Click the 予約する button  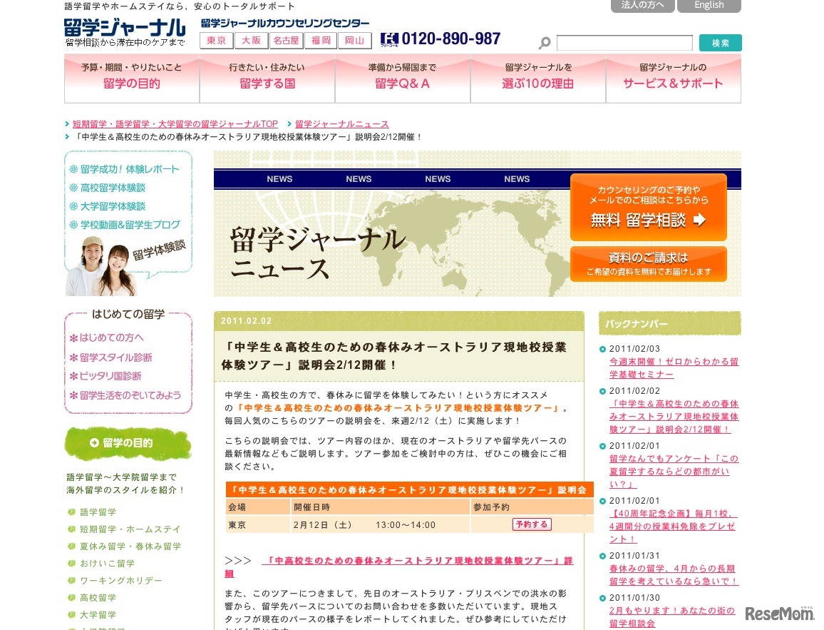531,524
